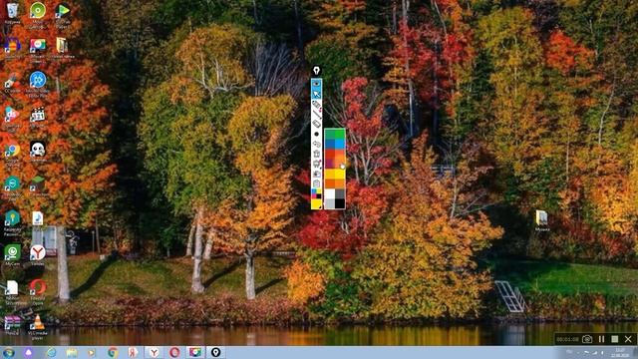Image resolution: width=638 pixels, height=359 pixels.
Task: Select the eraser tool in toolbar
Action: click(317, 124)
